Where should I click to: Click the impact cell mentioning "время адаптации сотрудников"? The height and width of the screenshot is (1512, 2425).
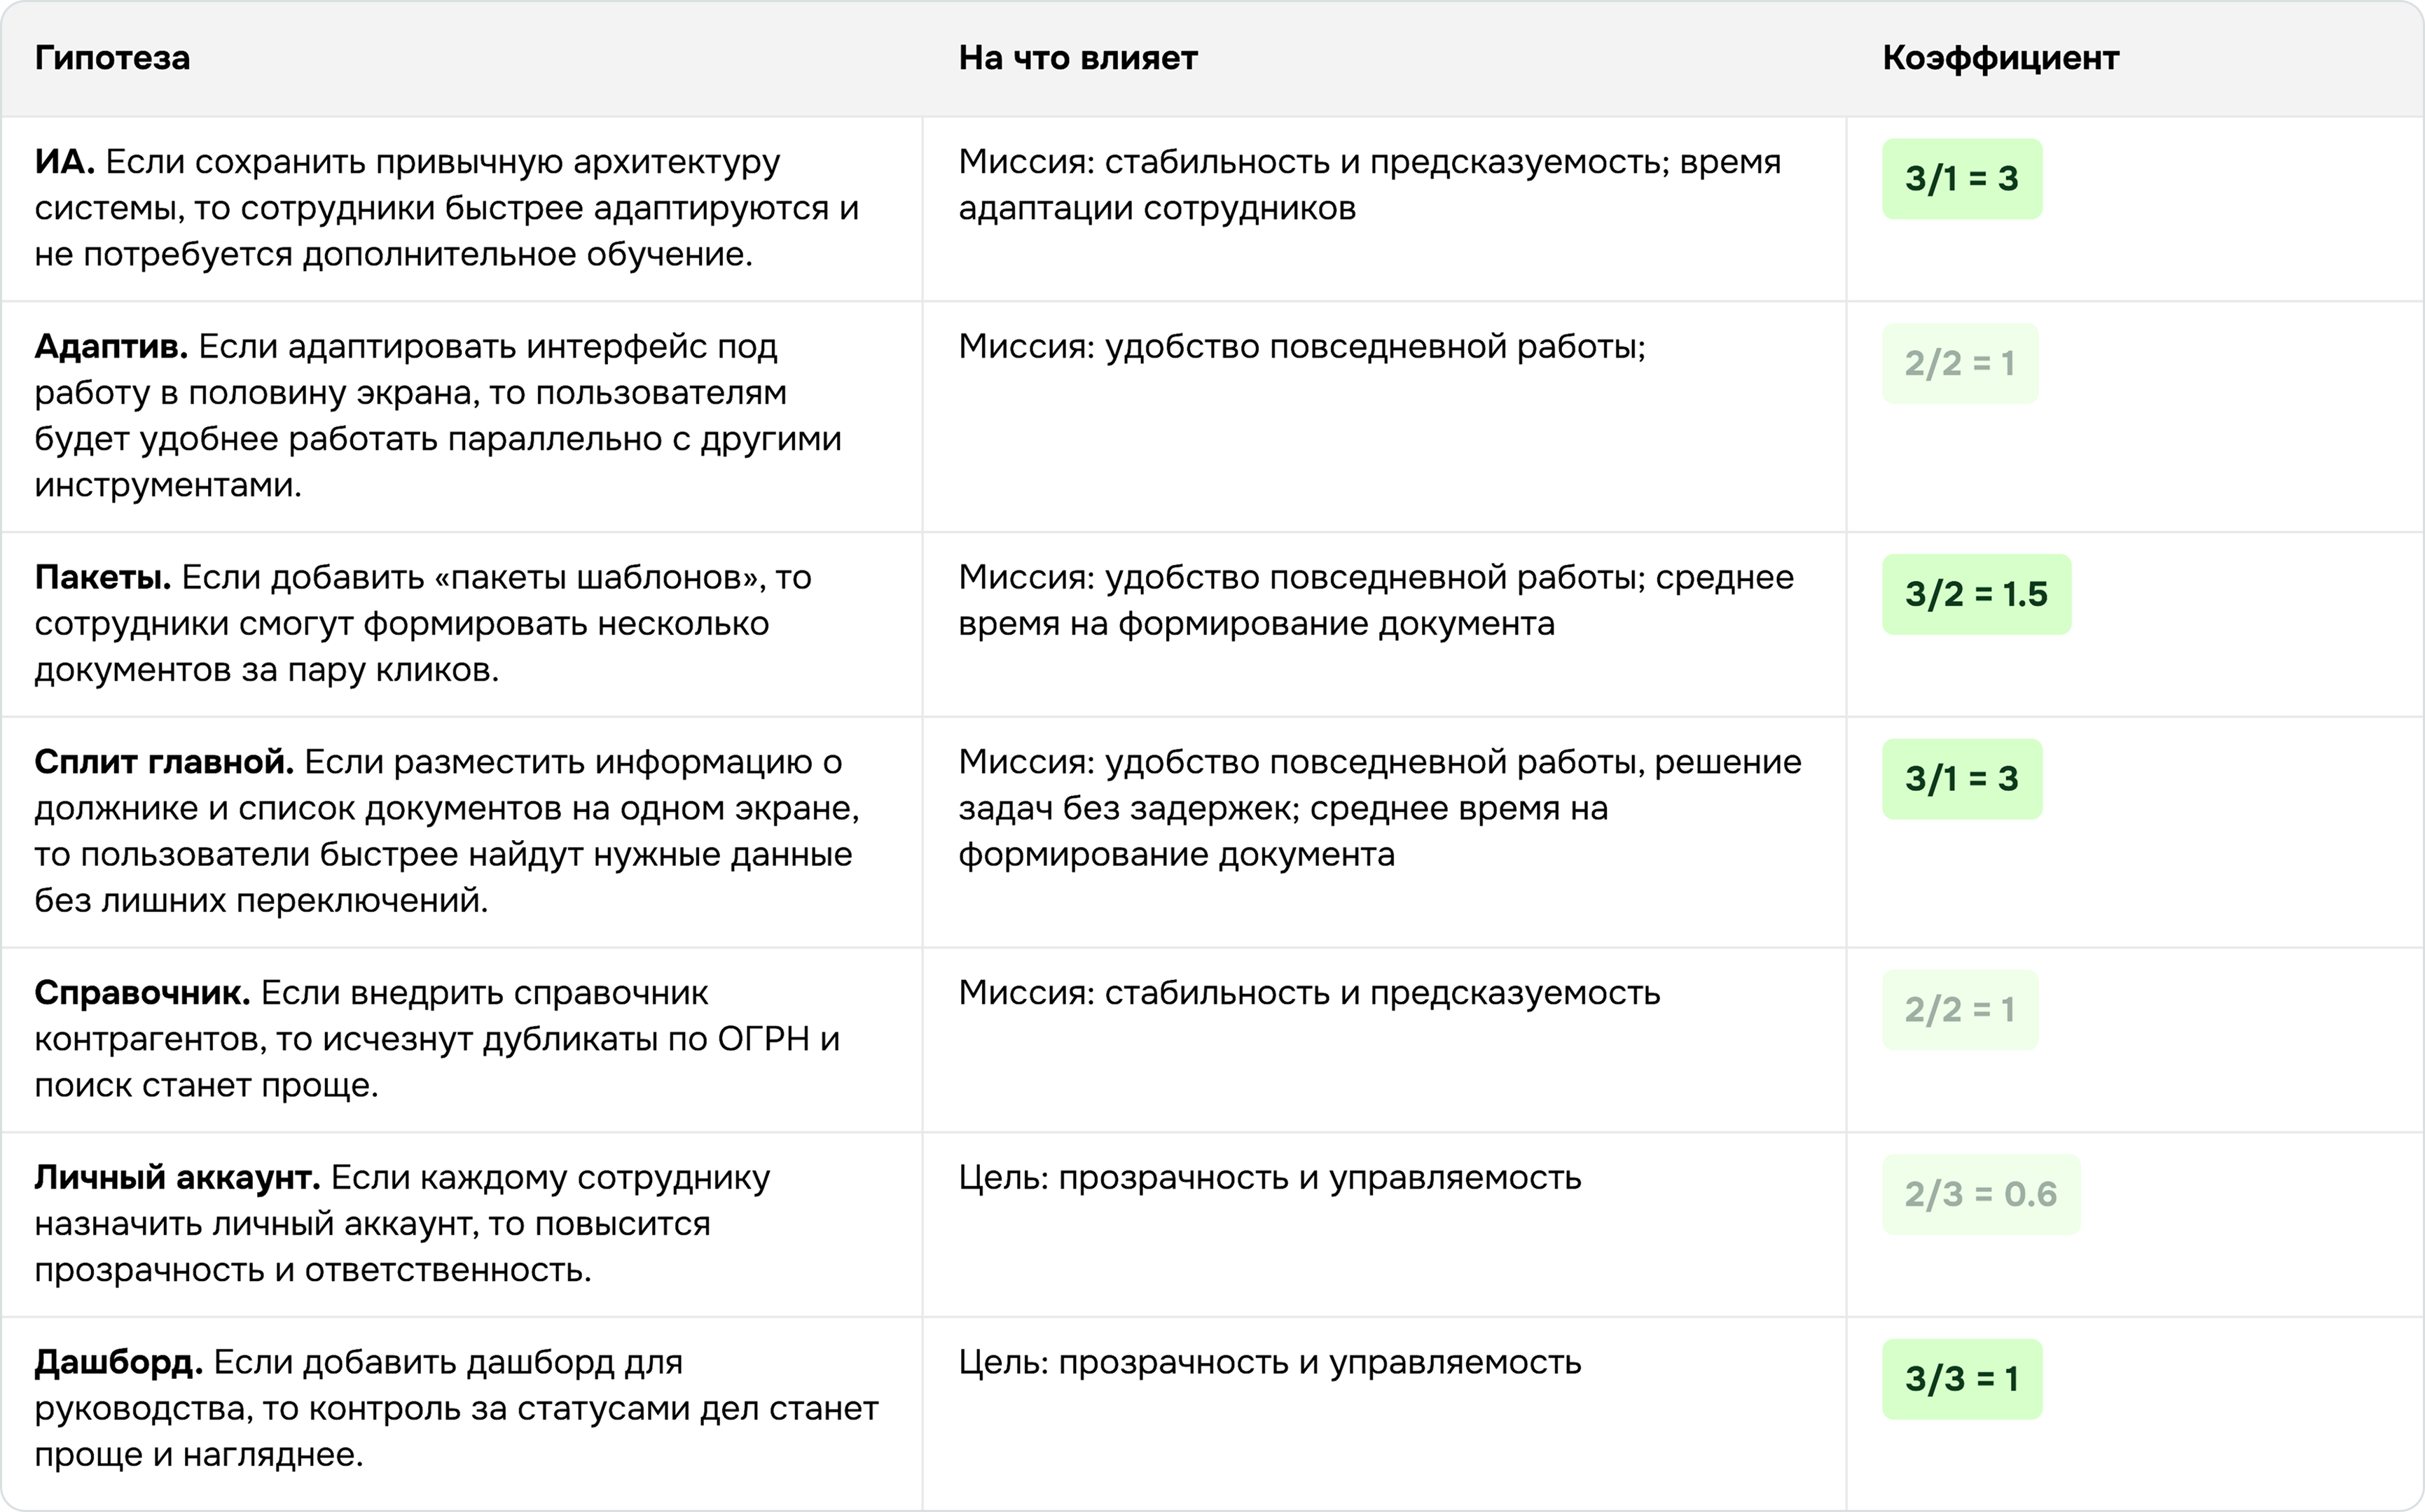[x=1369, y=185]
